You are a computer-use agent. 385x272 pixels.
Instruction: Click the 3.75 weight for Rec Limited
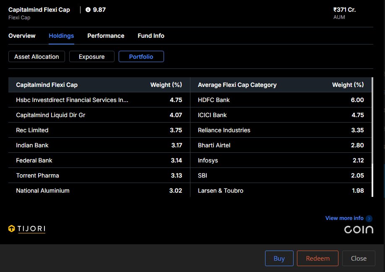point(176,130)
